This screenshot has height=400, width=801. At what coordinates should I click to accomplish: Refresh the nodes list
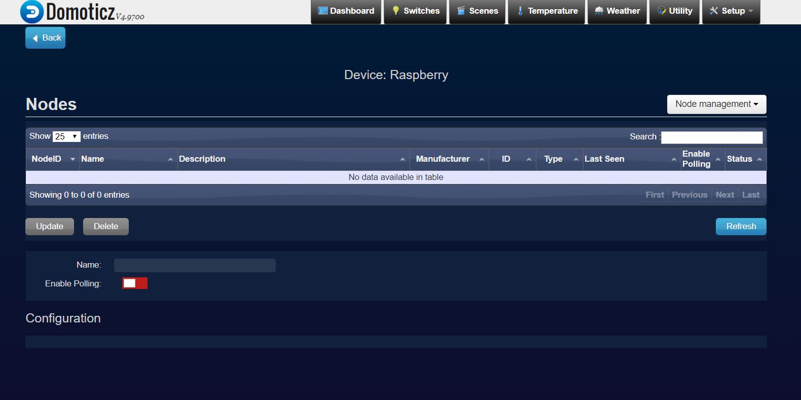tap(741, 227)
